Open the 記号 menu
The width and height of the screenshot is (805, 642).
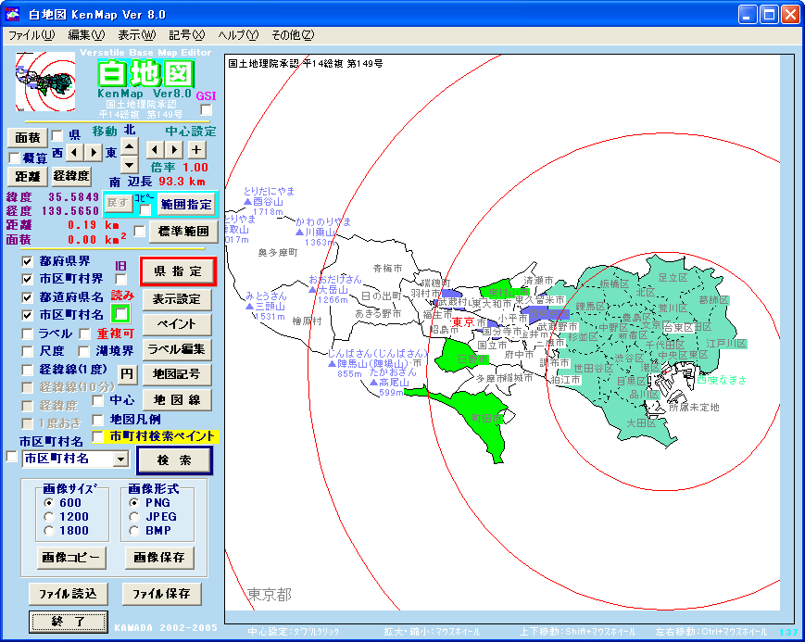point(186,35)
